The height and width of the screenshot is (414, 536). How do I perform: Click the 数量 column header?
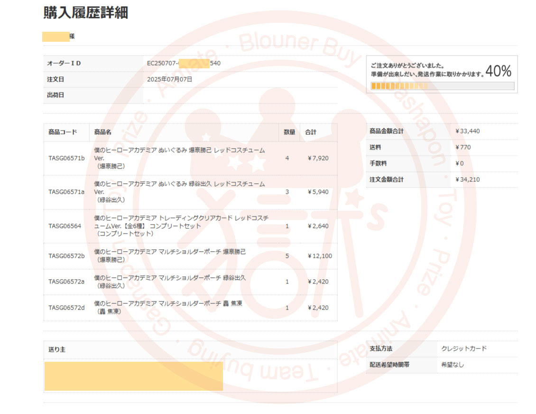(x=289, y=132)
